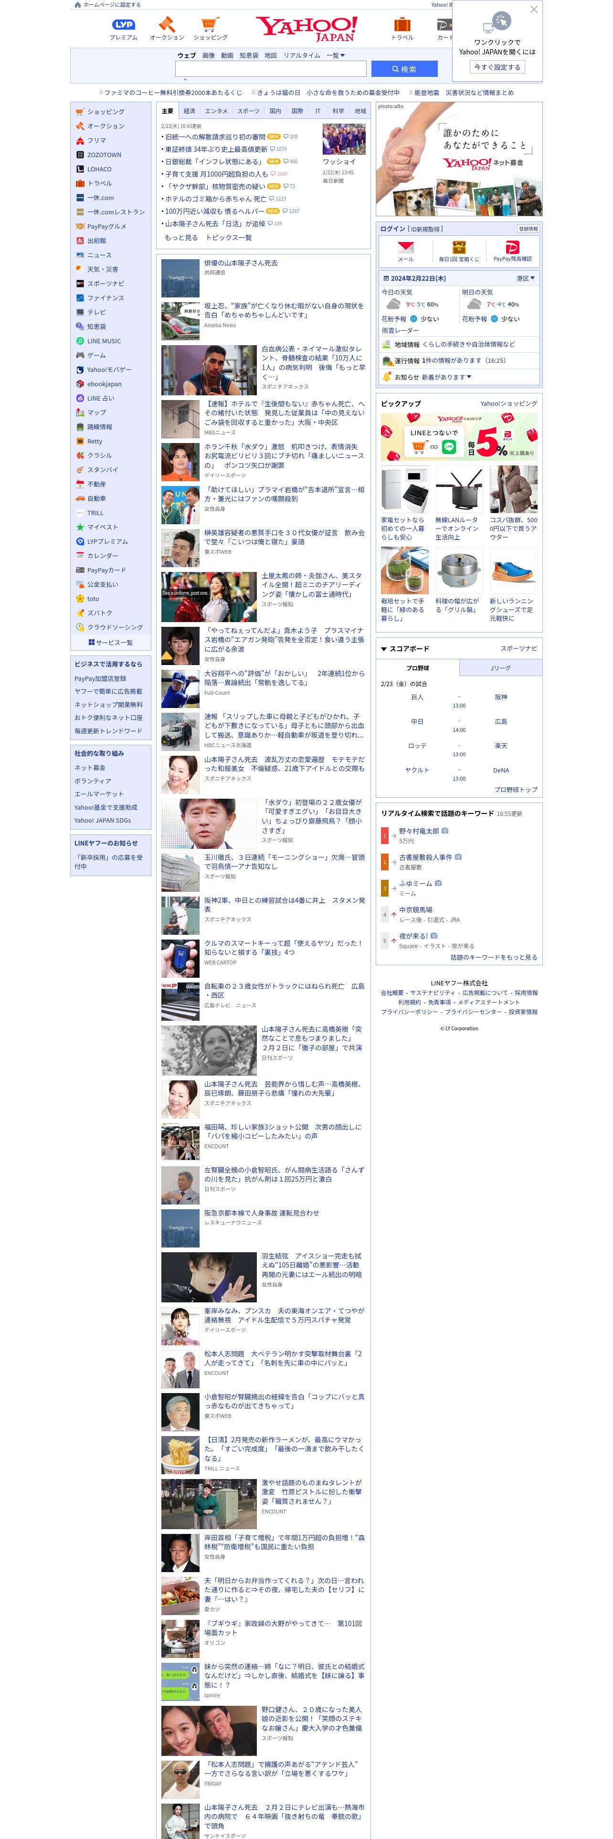
Task: Focus the web search input field
Action: click(x=271, y=69)
